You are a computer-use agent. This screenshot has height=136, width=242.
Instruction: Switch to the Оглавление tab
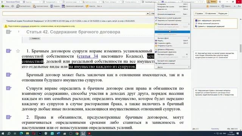coord(210,14)
